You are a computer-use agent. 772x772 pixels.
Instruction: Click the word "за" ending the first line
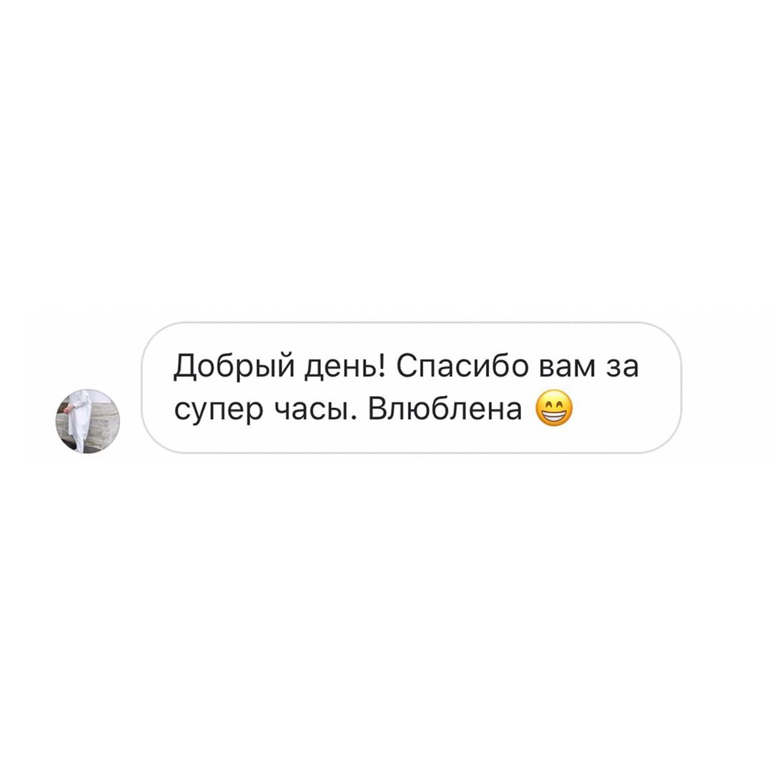click(622, 367)
